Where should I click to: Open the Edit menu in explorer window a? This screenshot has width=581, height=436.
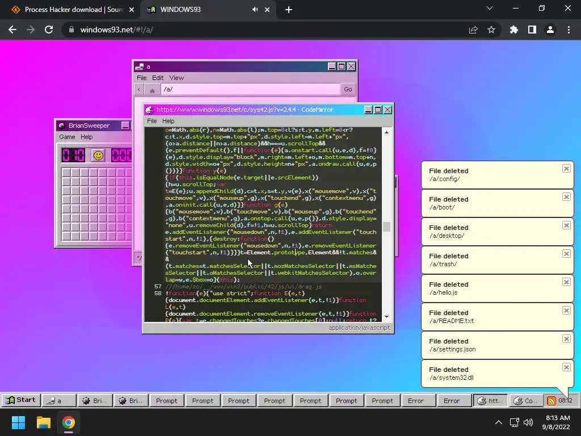tap(158, 78)
